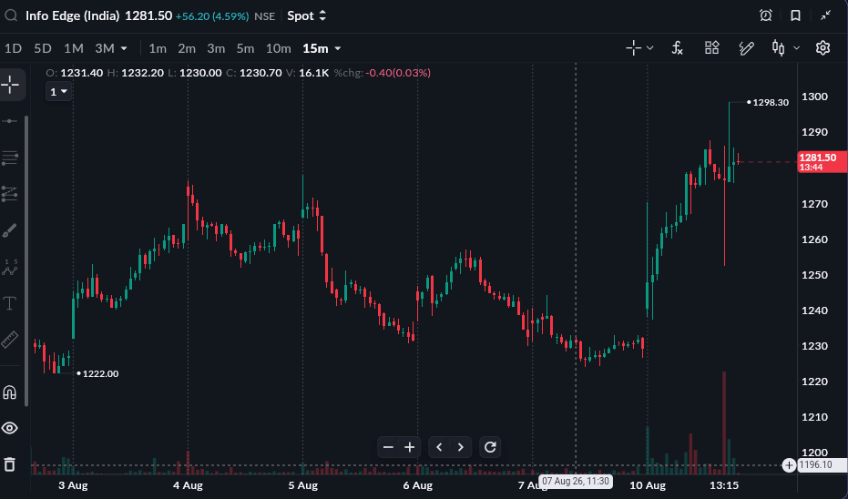Image resolution: width=848 pixels, height=499 pixels.
Task: Collapse the chart from fullscreen
Action: tap(825, 15)
